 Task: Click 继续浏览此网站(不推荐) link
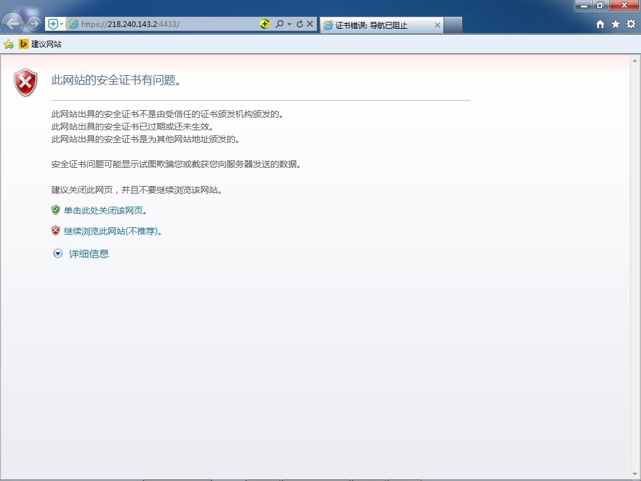coord(113,231)
